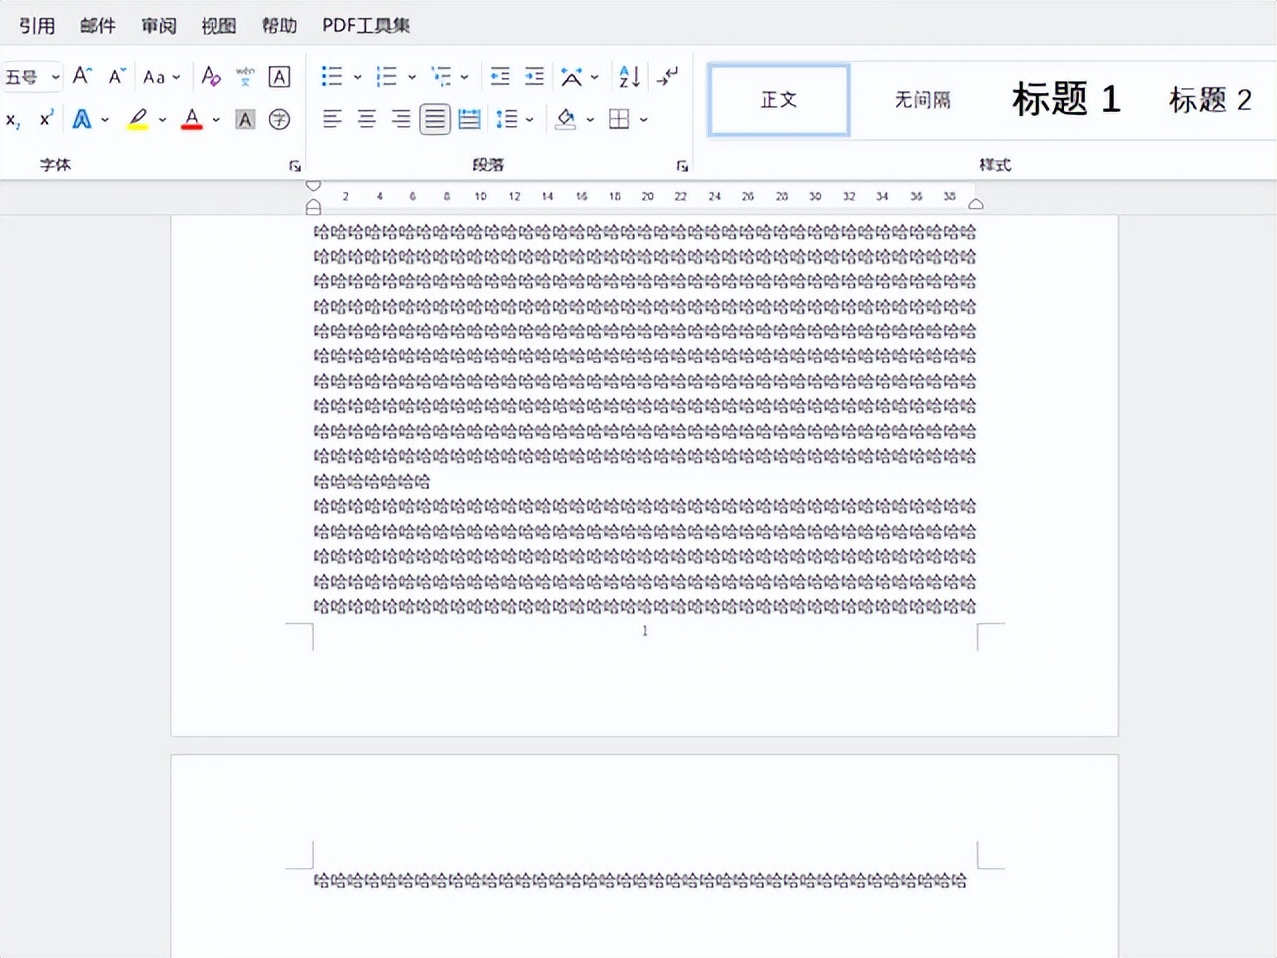Click the Decrease Indent icon
The width and height of the screenshot is (1277, 958).
(x=499, y=76)
